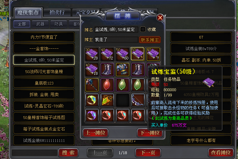This screenshot has height=159, width=238.
Task: Click the search text input field
Action: pyautogui.click(x=34, y=153)
